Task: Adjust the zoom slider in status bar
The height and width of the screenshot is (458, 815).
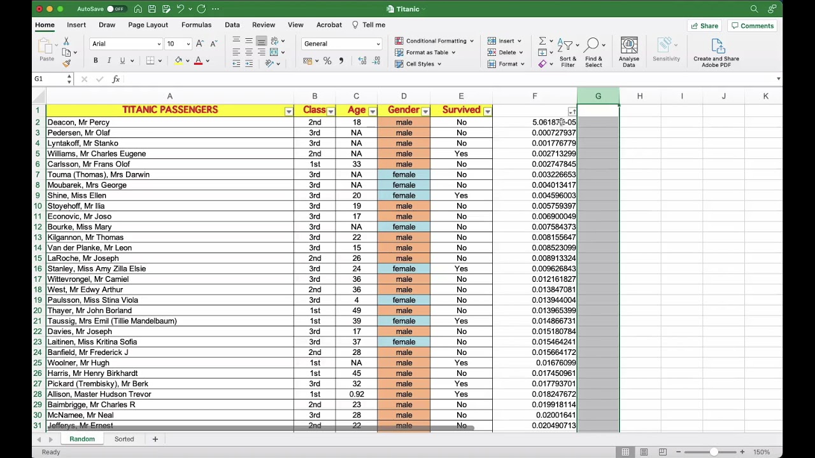Action: [714, 452]
